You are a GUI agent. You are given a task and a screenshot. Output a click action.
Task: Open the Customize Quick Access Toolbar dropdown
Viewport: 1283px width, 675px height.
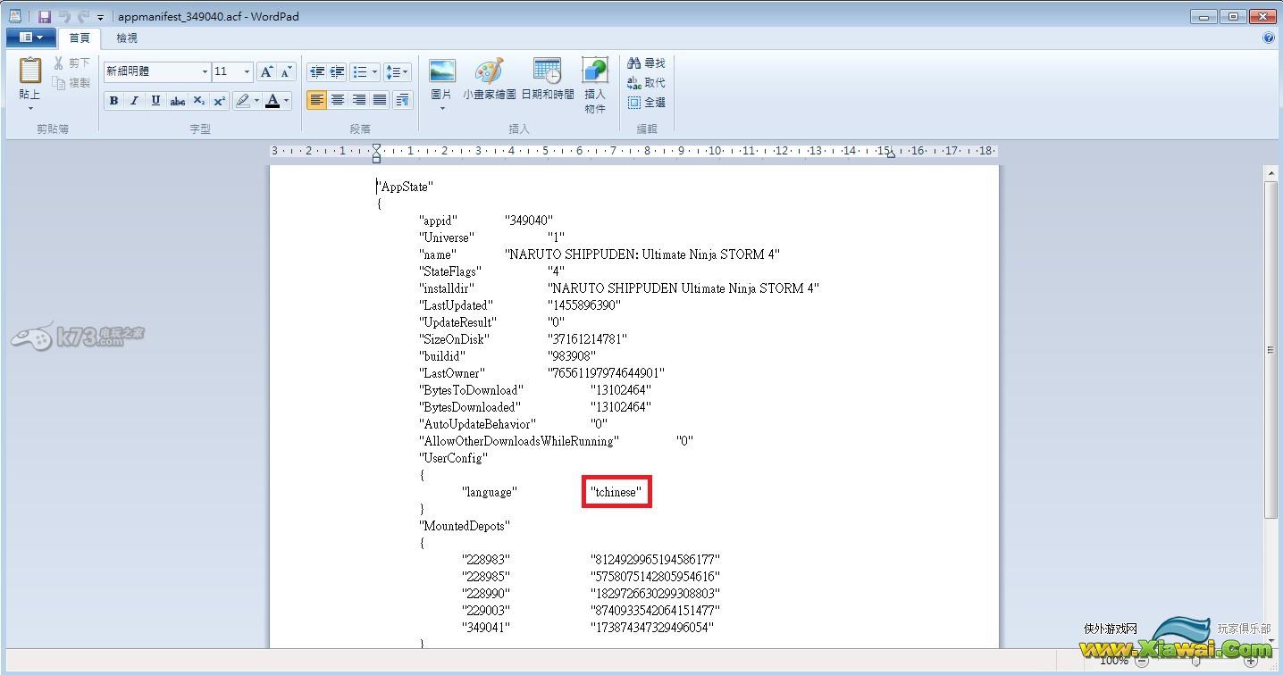coord(100,17)
